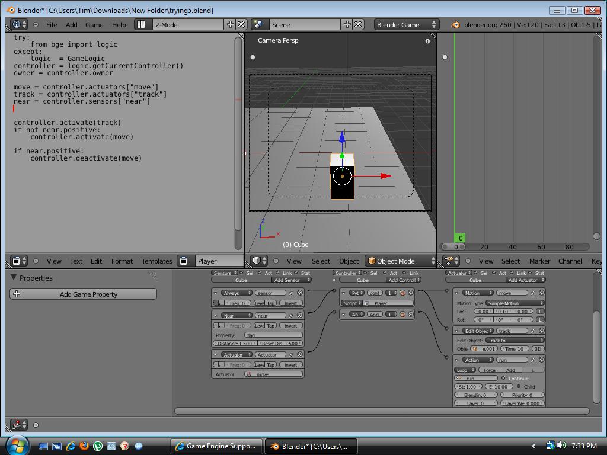The image size is (607, 455).
Task: Add a new scene with plus button
Action: pos(347,24)
